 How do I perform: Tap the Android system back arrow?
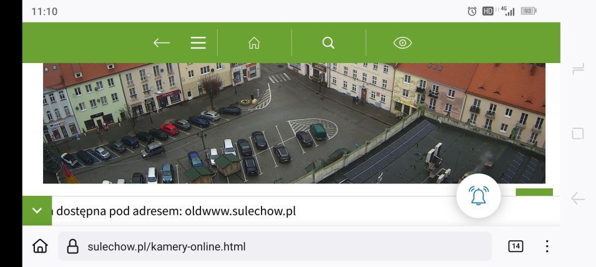click(578, 198)
